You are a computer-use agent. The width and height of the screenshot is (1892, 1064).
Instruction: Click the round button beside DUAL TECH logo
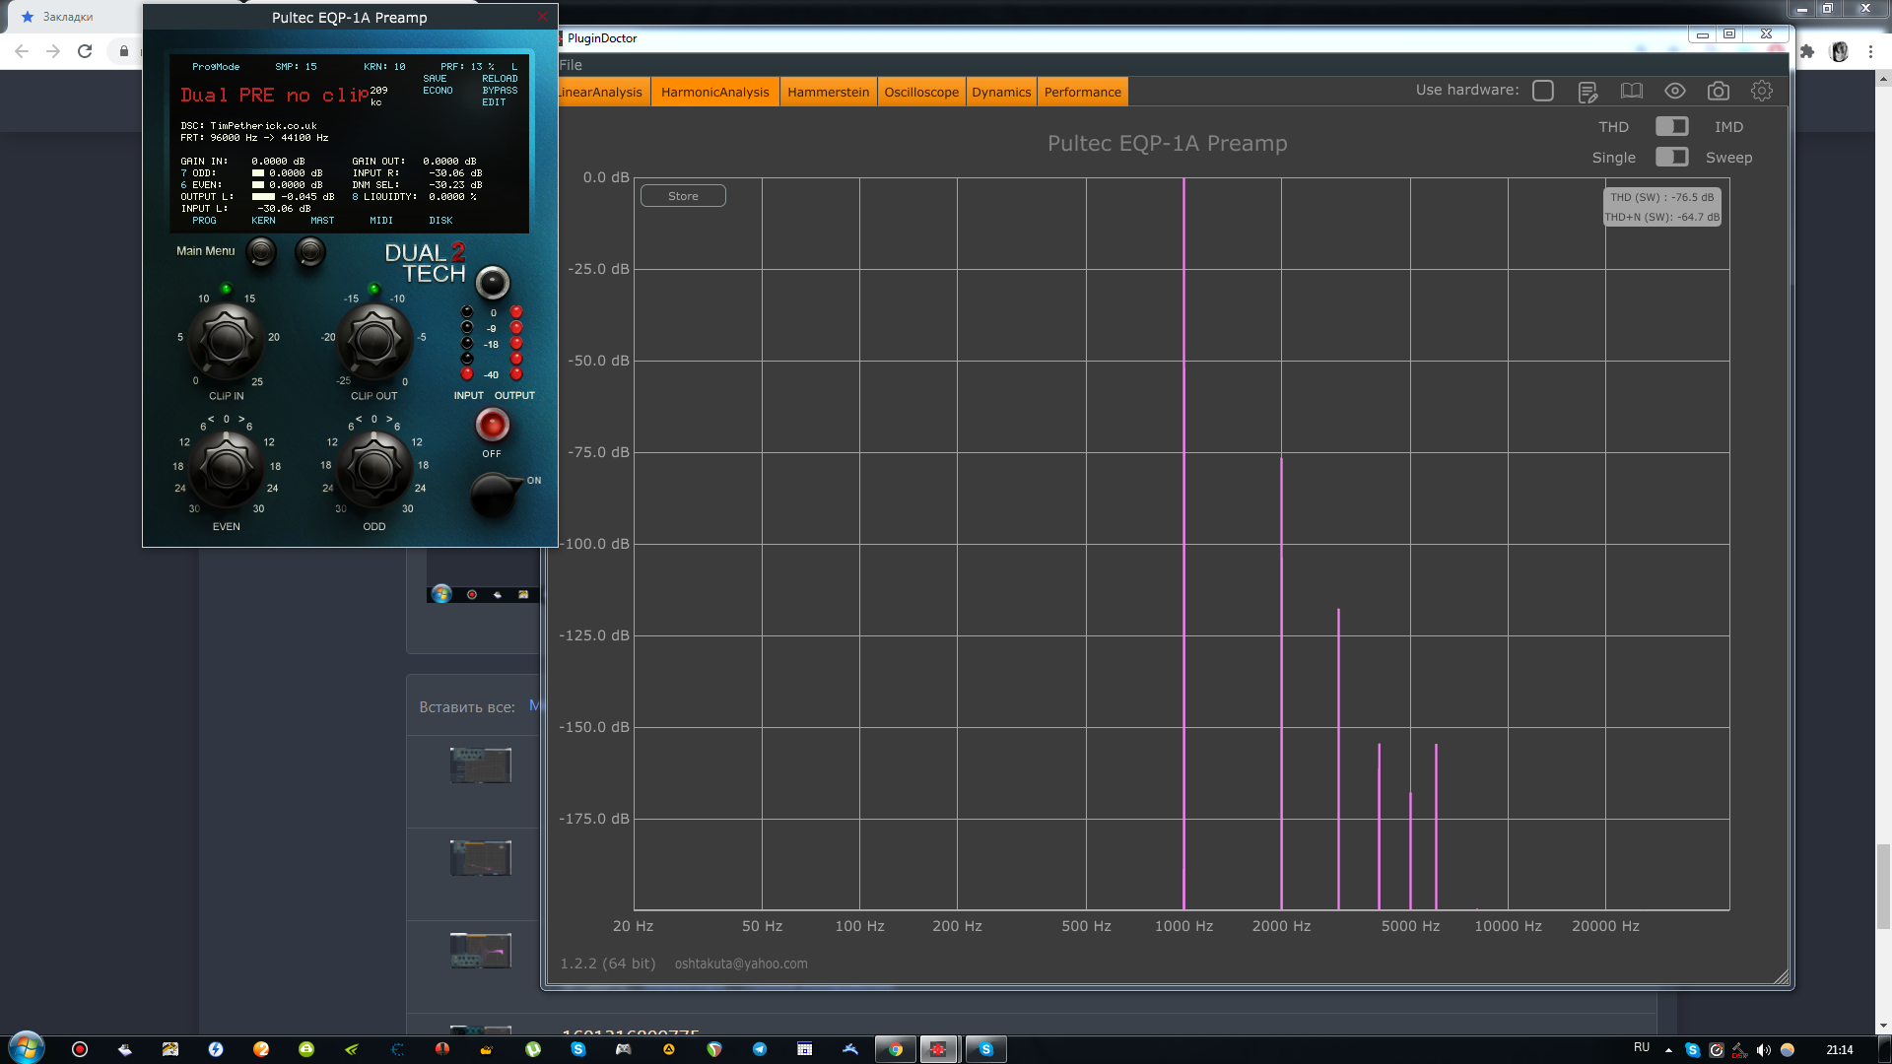click(493, 283)
